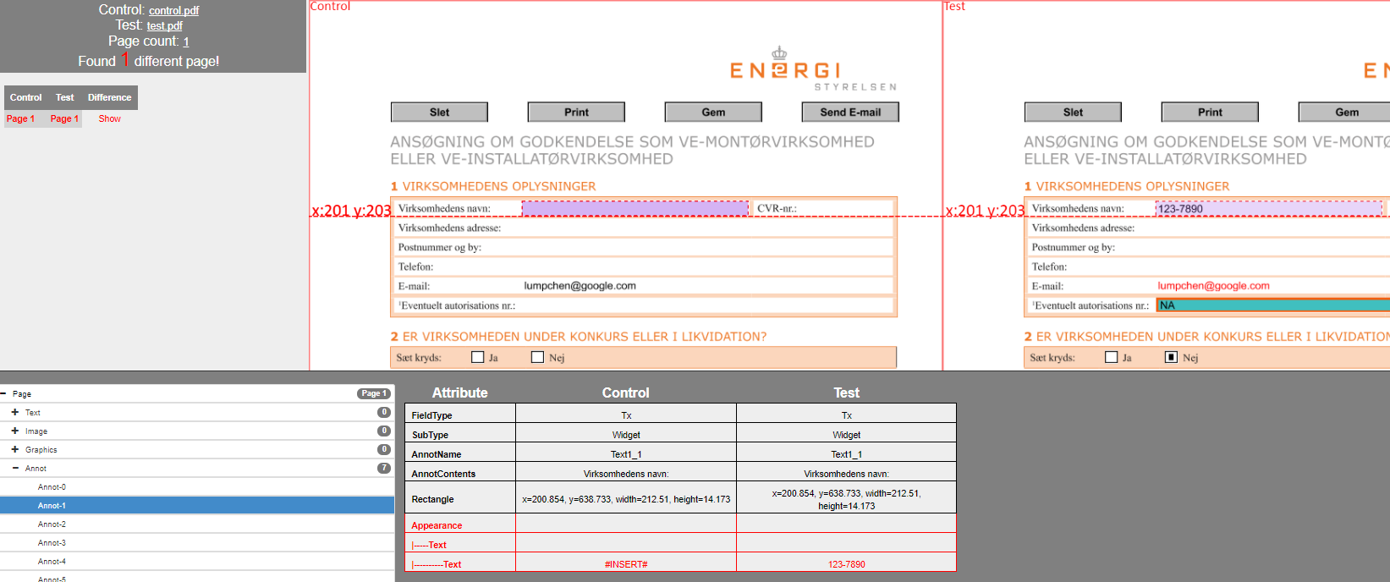
Task: Click the Page 1 badge in tree
Action: coord(374,394)
